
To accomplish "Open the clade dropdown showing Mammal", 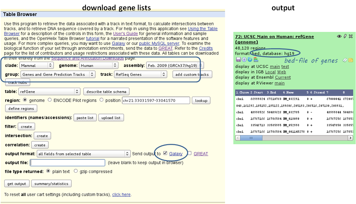I will pos(36,65).
